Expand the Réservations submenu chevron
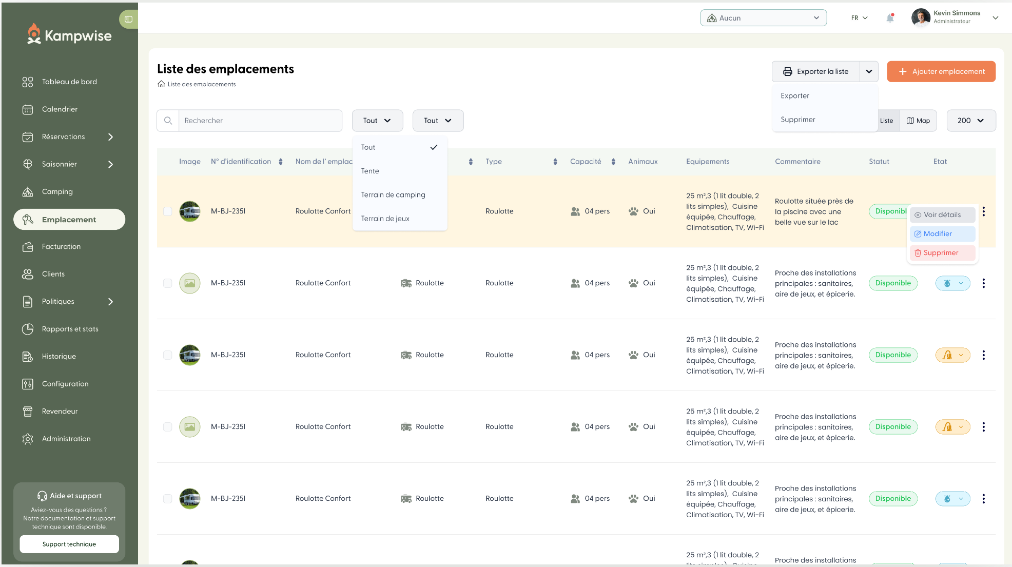The image size is (1012, 567). click(x=110, y=137)
